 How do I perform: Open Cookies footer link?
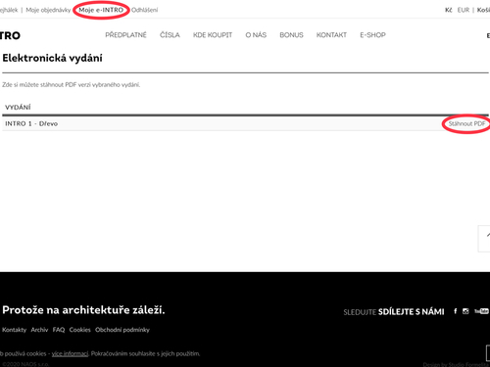click(79, 330)
